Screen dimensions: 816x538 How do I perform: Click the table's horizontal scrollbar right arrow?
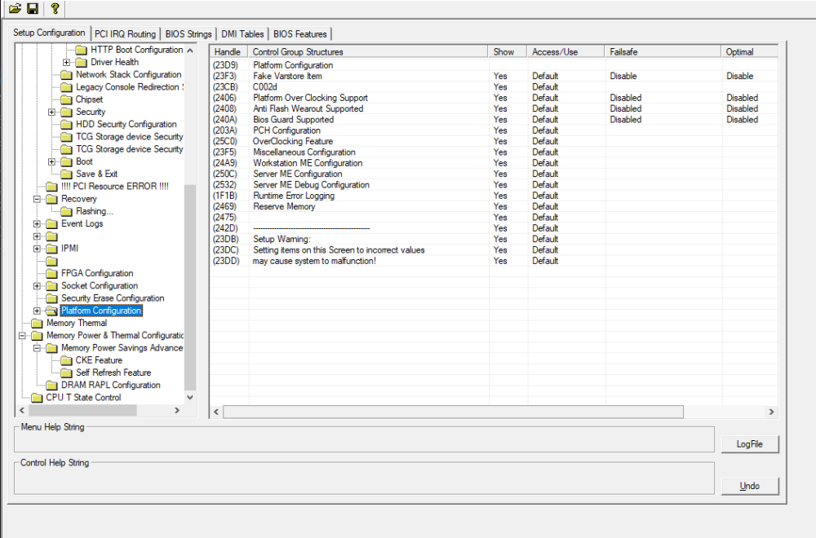click(x=771, y=412)
